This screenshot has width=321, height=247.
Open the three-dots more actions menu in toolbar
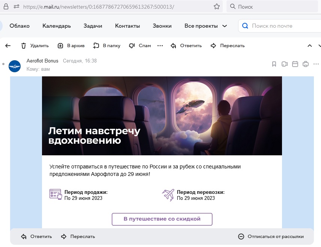coord(160,46)
